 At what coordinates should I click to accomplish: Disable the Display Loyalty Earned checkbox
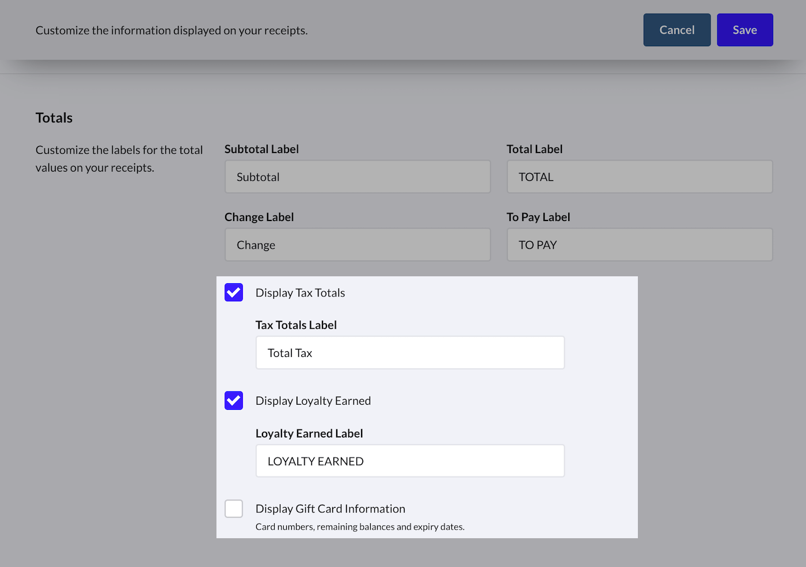[x=234, y=401]
